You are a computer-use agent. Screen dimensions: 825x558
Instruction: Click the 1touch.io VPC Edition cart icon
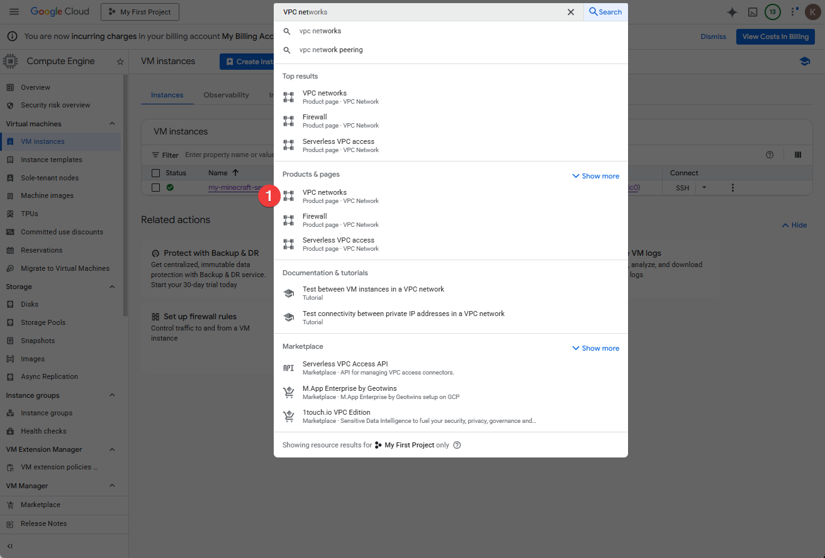(x=289, y=416)
